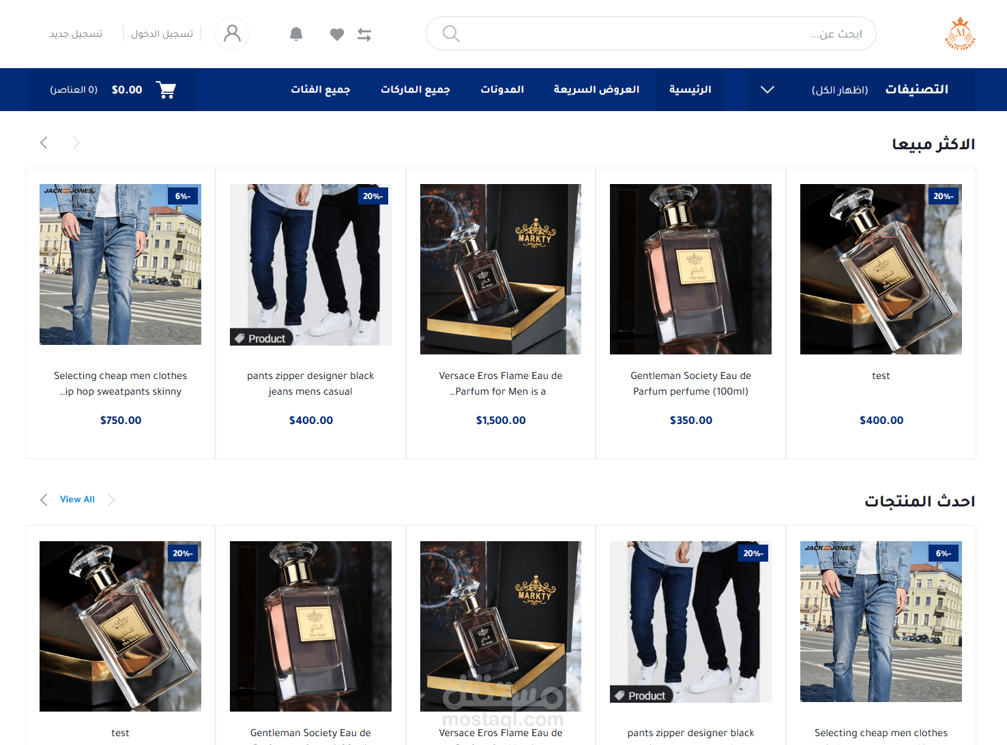Open the الرئيسية home menu item
The height and width of the screenshot is (745, 1007).
(x=690, y=89)
